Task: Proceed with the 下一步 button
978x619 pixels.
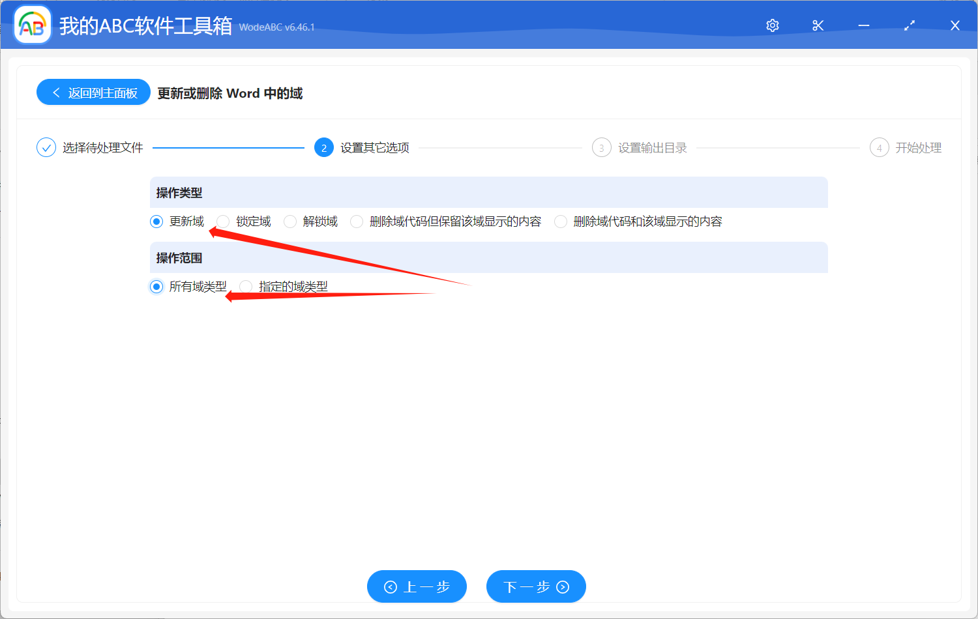Action: coord(536,586)
